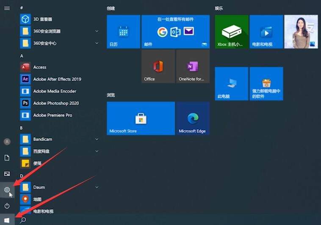Image resolution: width=321 pixels, height=225 pixels.
Task: Click the user account avatar icon
Action: tap(7, 142)
